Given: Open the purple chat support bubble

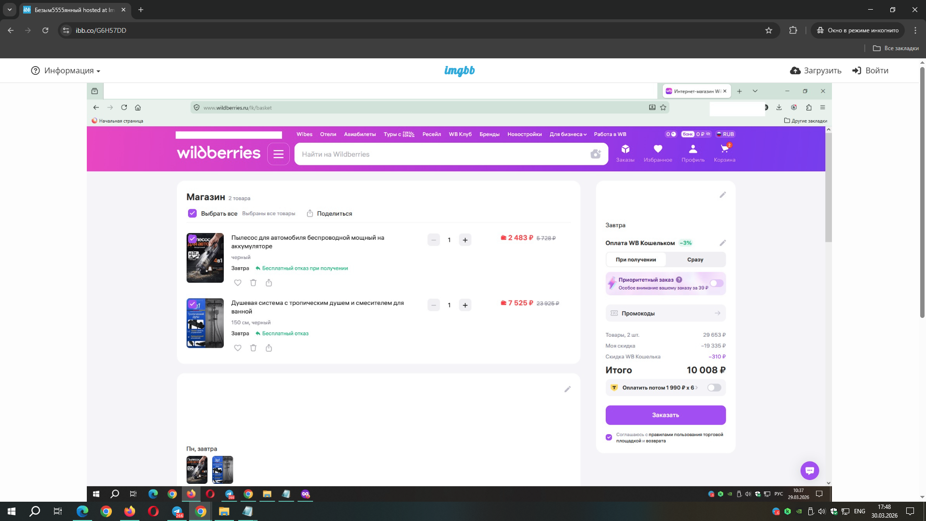Looking at the screenshot, I should point(809,470).
